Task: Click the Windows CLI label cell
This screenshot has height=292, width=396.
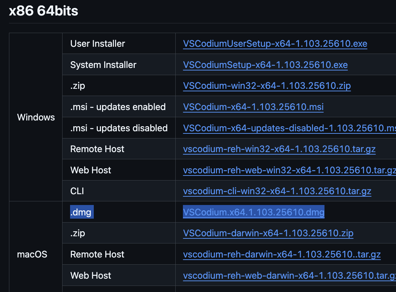Action: click(x=119, y=191)
